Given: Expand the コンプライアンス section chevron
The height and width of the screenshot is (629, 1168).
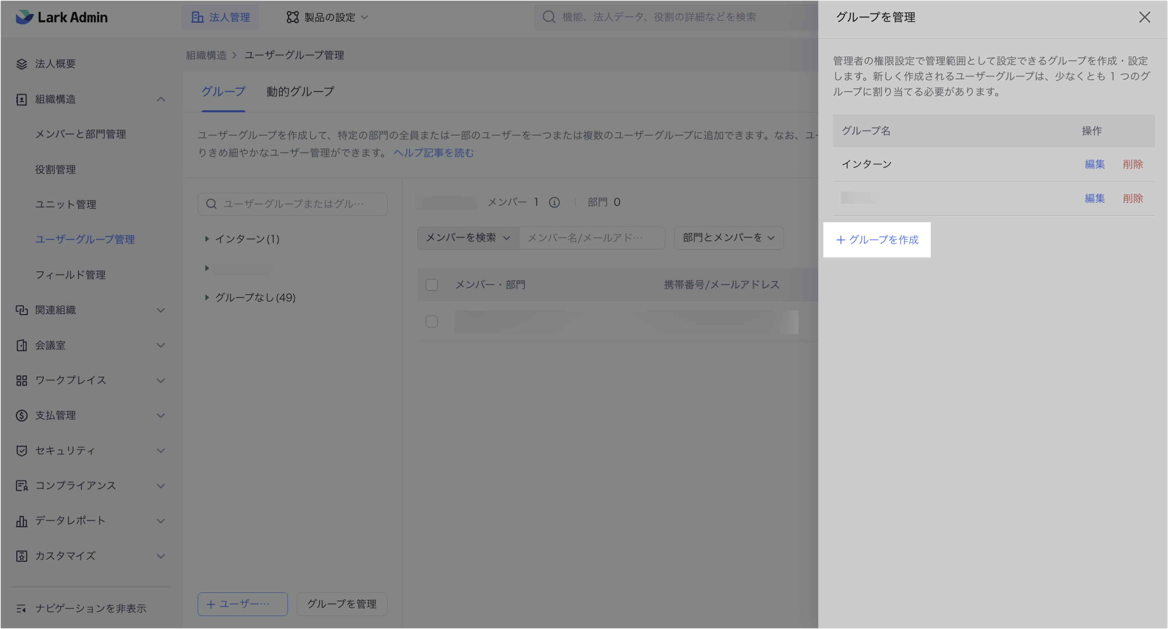Looking at the screenshot, I should 161,486.
